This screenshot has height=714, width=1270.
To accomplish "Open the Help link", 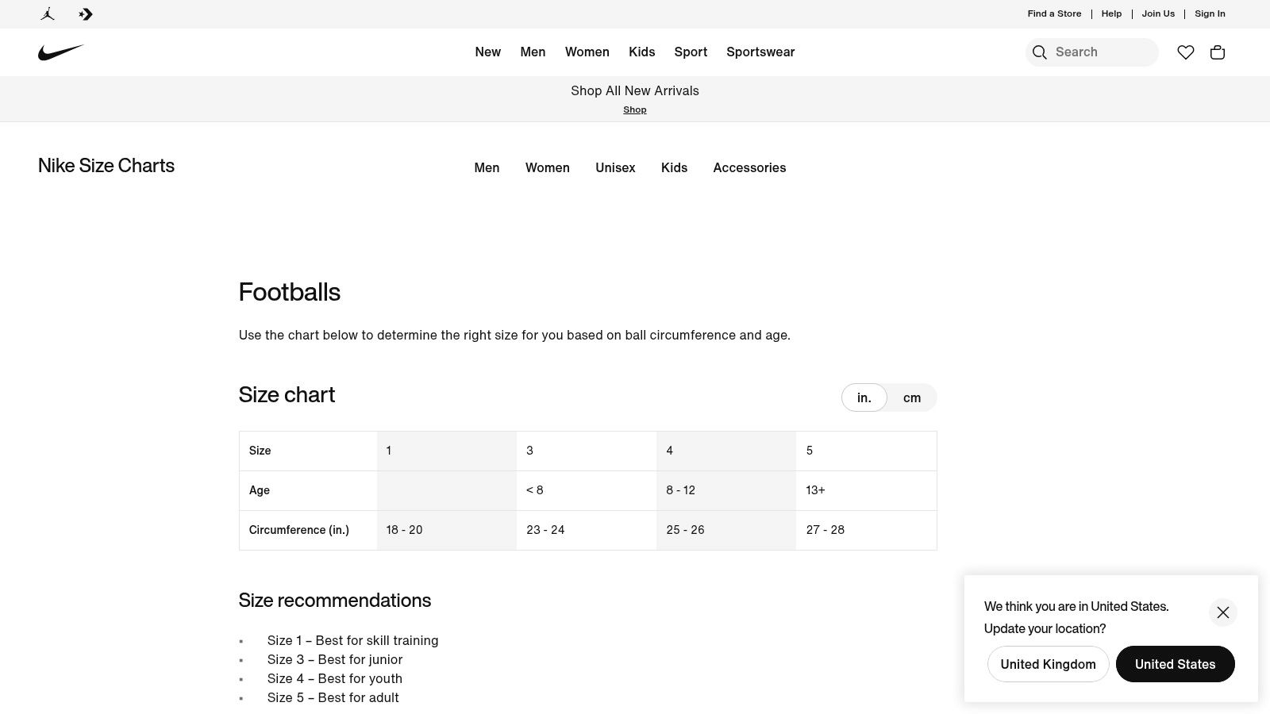I will click(x=1111, y=13).
